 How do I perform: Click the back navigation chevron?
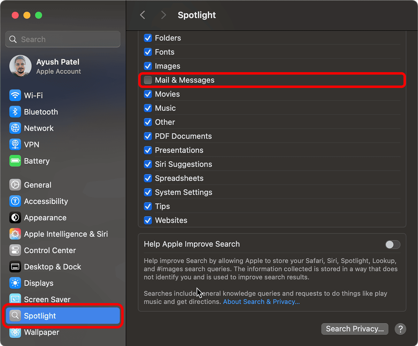click(142, 15)
